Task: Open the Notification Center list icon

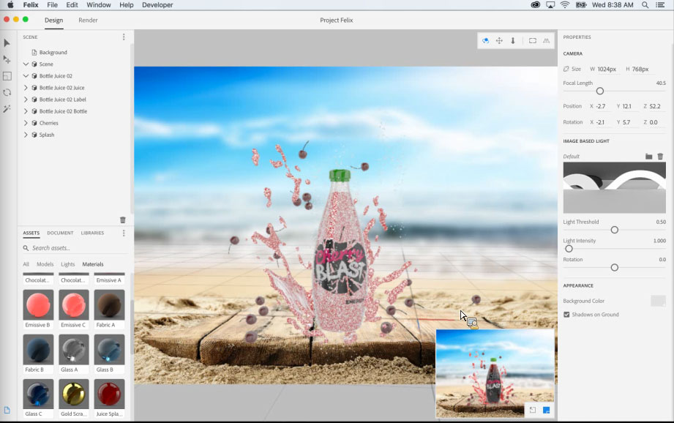Action: [x=660, y=4]
